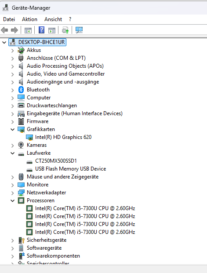The image size is (207, 273).
Task: Expand the Akkus category
Action: tap(13, 50)
